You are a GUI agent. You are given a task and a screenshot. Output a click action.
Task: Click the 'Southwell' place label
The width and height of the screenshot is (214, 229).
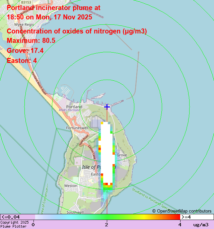pos(75,212)
